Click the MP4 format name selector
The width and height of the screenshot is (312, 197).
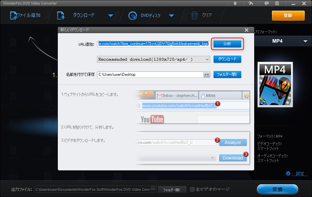(277, 41)
